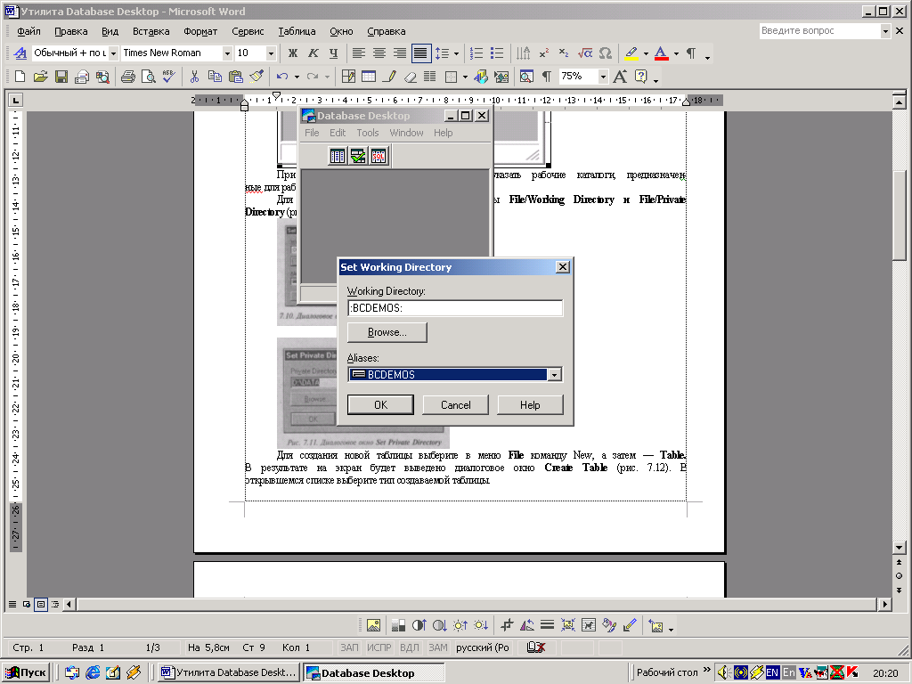
Task: Click the Format Painter brush icon
Action: pyautogui.click(x=256, y=77)
